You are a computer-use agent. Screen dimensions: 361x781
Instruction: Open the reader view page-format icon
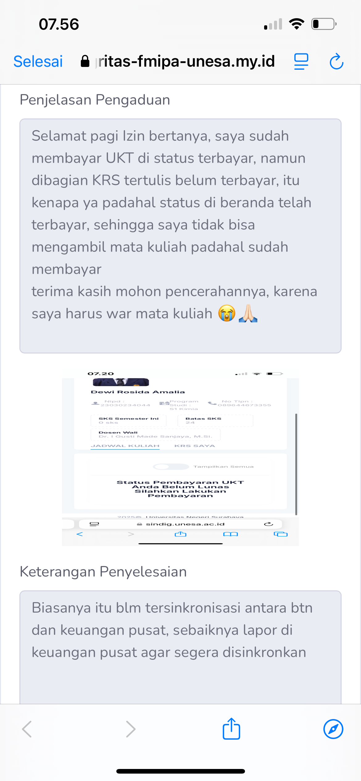[301, 61]
